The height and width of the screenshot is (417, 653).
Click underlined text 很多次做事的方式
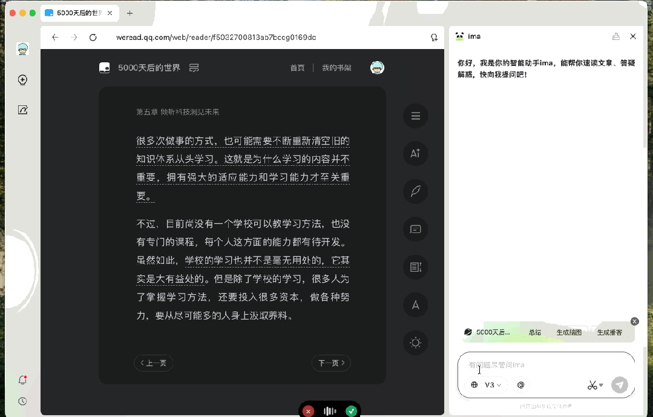(176, 141)
